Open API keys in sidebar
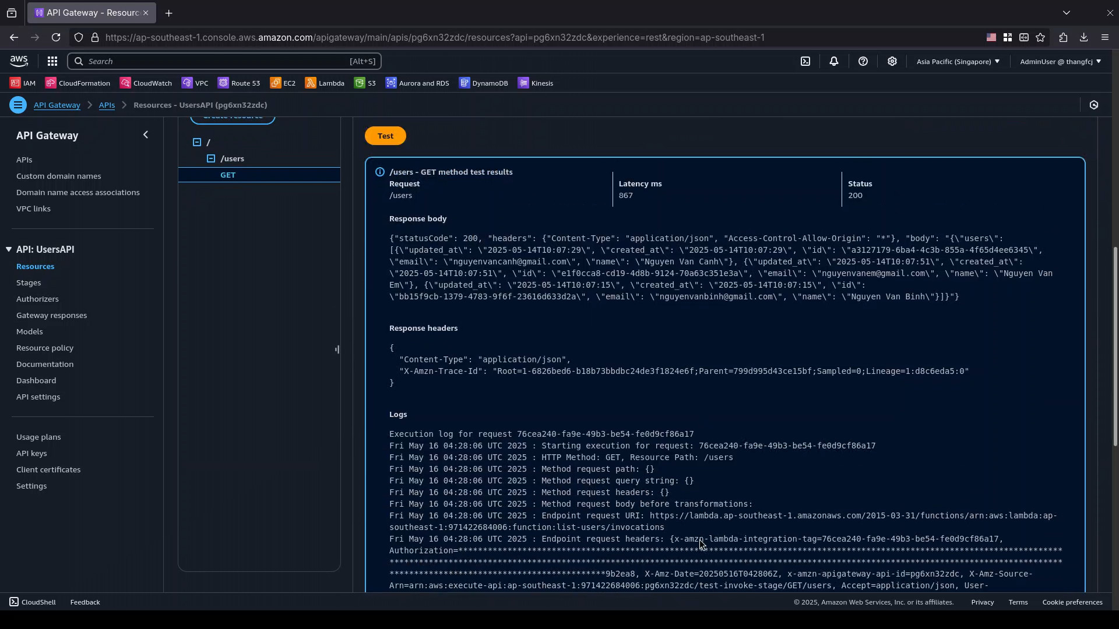 click(31, 453)
